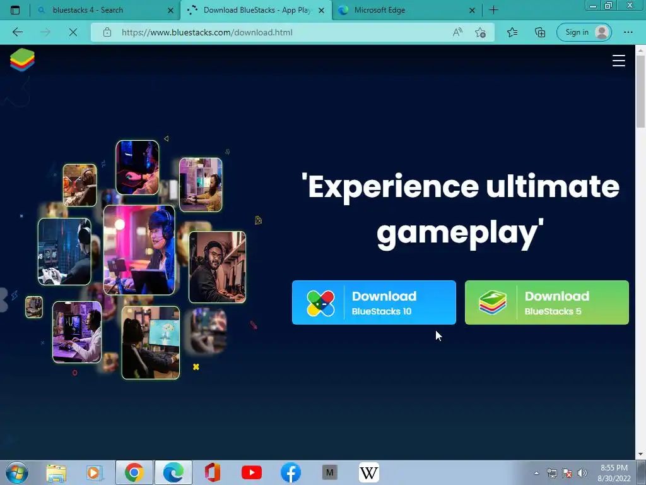Click gamer thumbnail with pink lights
Viewport: 646px width, 485px height.
click(139, 250)
